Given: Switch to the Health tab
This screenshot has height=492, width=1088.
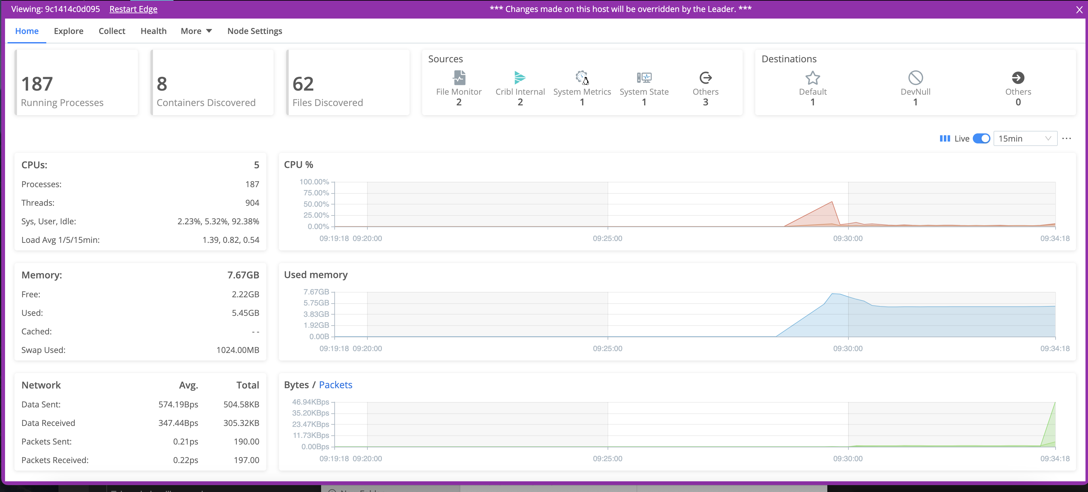Looking at the screenshot, I should coord(153,31).
